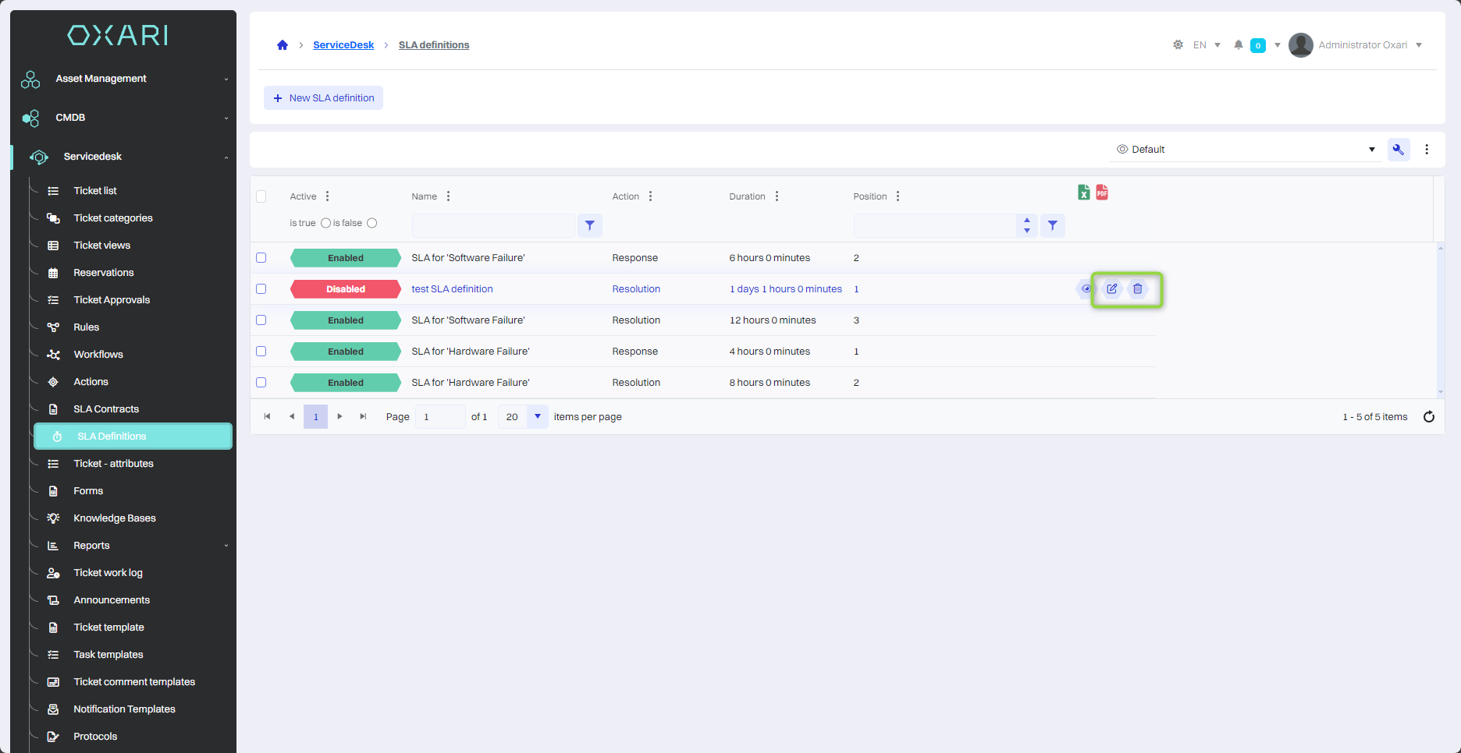Open Ticket list in sidebar
The height and width of the screenshot is (753, 1461).
(95, 191)
